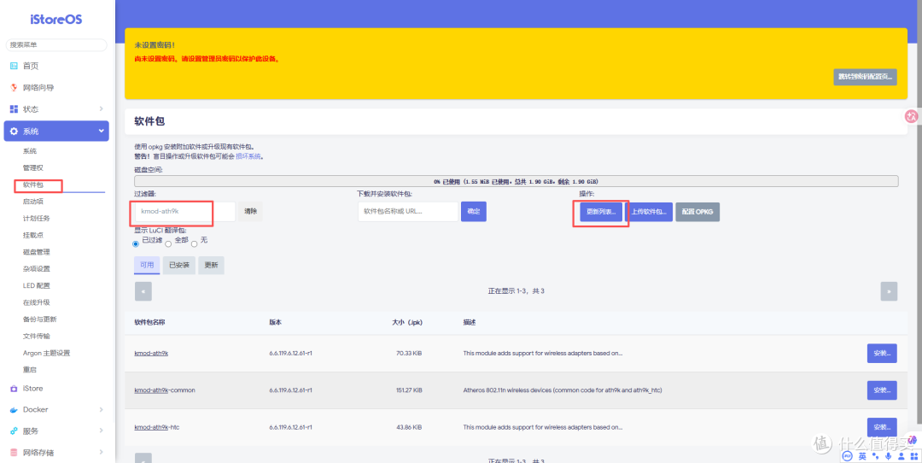922x463 pixels.
Task: Open the Argon 主题设置 submenu item
Action: (46, 353)
